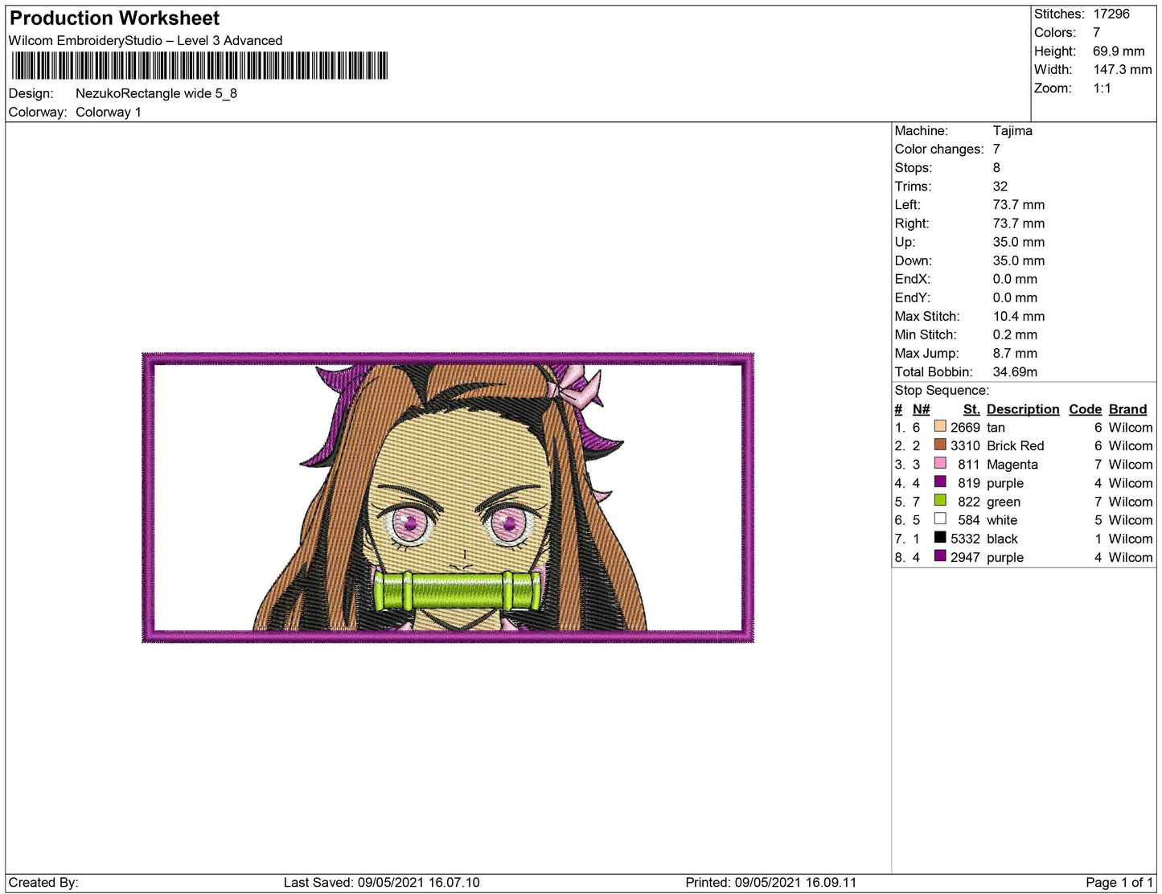Click the 'Code' column header

(x=1085, y=409)
